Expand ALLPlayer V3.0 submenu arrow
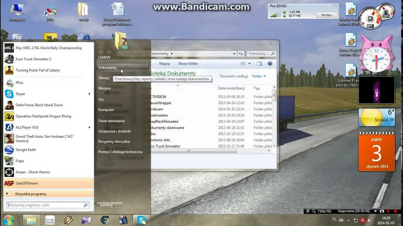The height and width of the screenshot is (226, 403). 89,127
